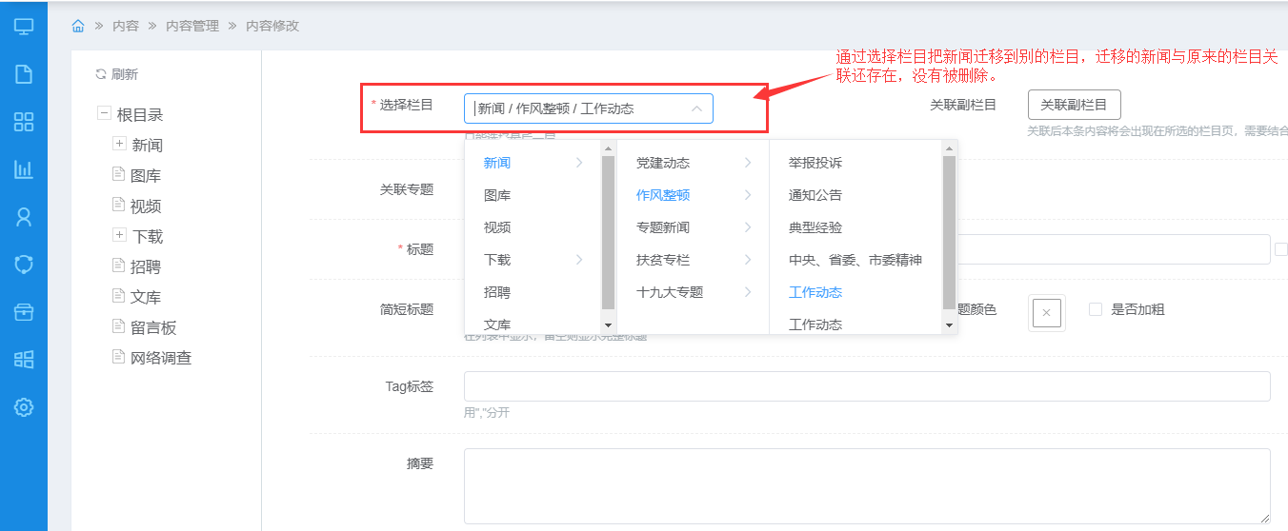Click the monitor icon in the blue sidebar
The height and width of the screenshot is (531, 1288).
click(24, 27)
